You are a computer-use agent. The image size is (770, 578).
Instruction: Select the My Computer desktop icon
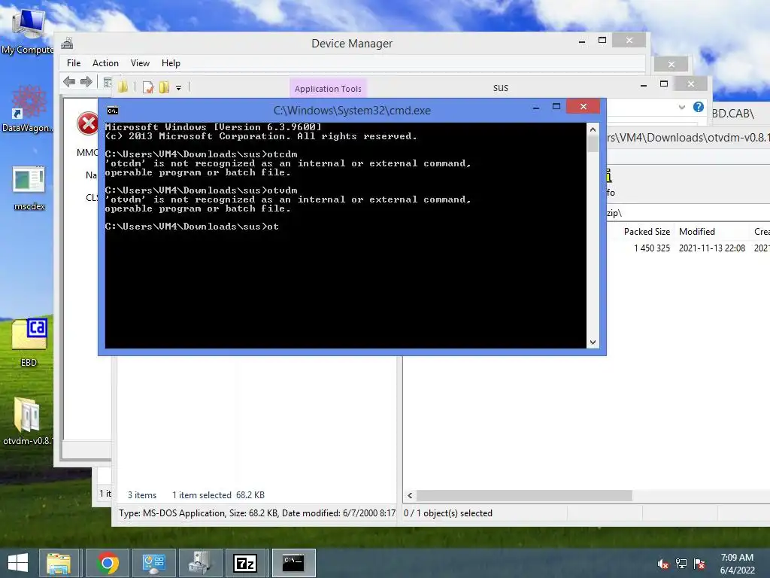(x=28, y=32)
